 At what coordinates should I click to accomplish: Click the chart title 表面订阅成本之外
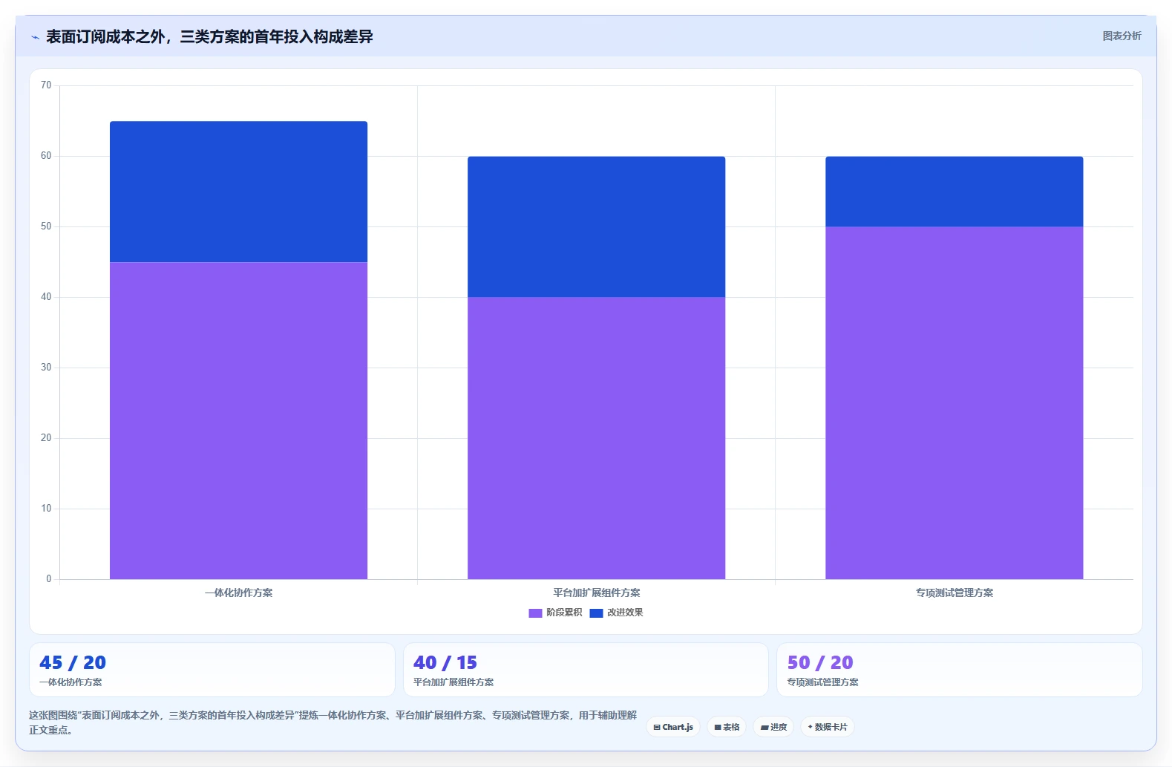[x=209, y=36]
